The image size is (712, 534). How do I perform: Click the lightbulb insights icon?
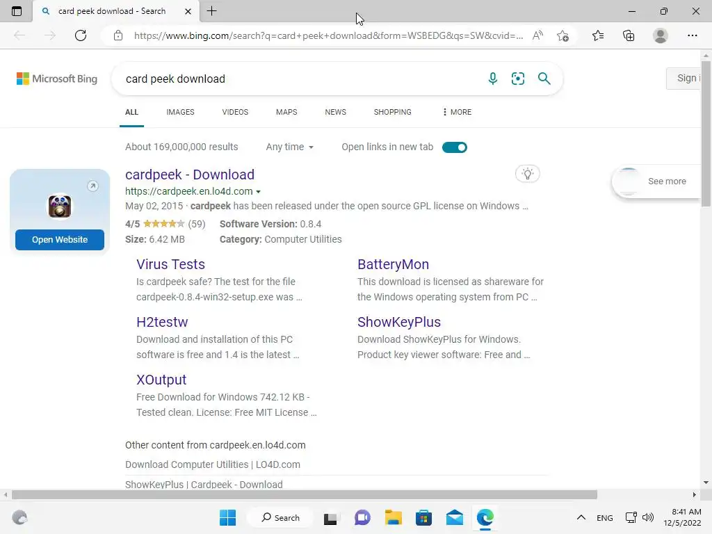tap(527, 174)
